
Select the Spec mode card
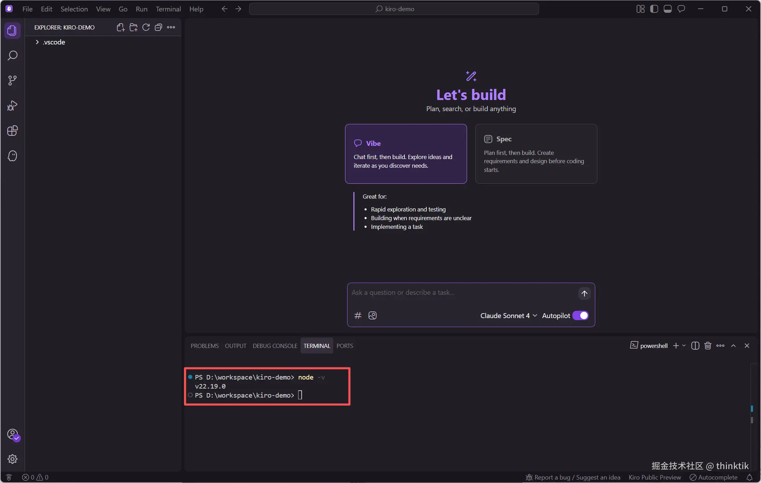click(536, 154)
